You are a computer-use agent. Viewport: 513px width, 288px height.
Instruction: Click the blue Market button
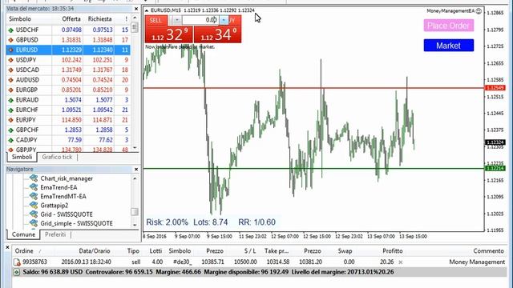[449, 46]
